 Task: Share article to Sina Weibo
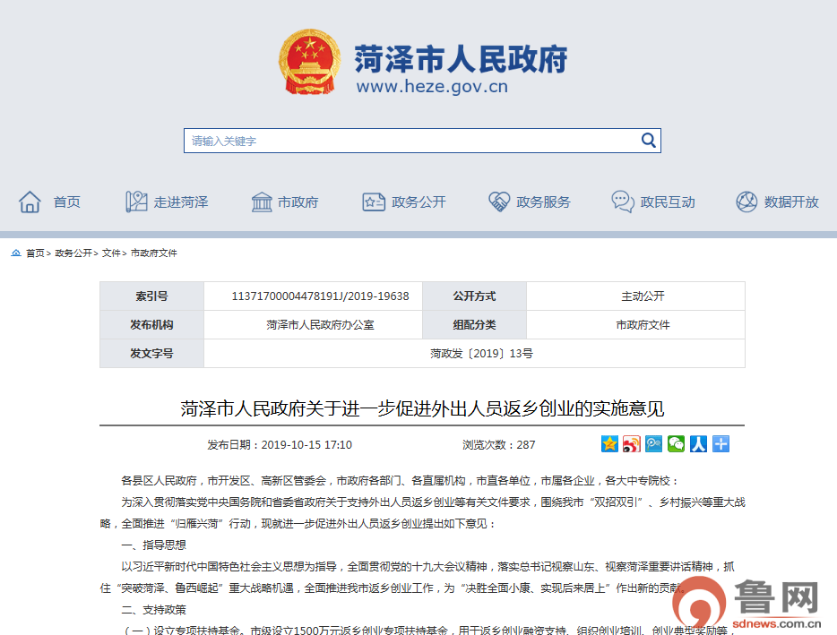(x=632, y=444)
